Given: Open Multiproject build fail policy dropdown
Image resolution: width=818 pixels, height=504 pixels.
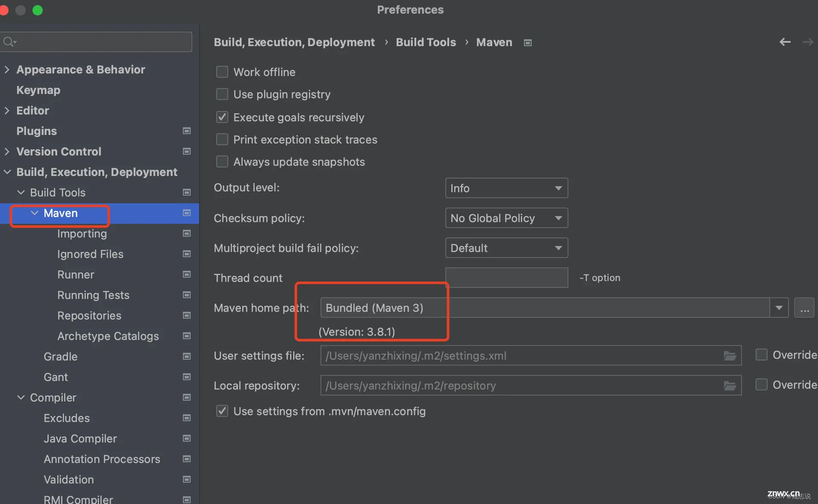Looking at the screenshot, I should click(x=506, y=248).
